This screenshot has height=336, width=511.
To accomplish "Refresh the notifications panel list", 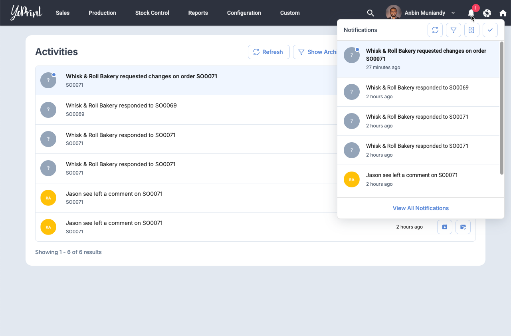I will pos(435,30).
